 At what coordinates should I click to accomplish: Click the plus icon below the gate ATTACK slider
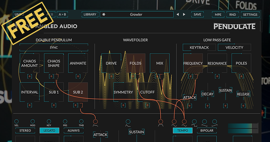(190, 106)
